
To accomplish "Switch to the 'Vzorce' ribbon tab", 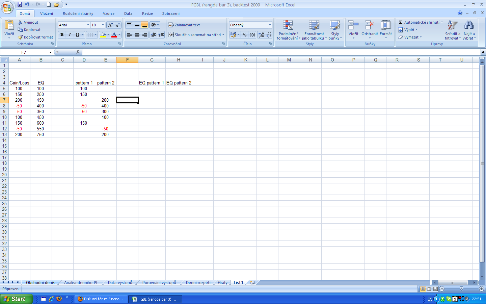I will pos(108,14).
